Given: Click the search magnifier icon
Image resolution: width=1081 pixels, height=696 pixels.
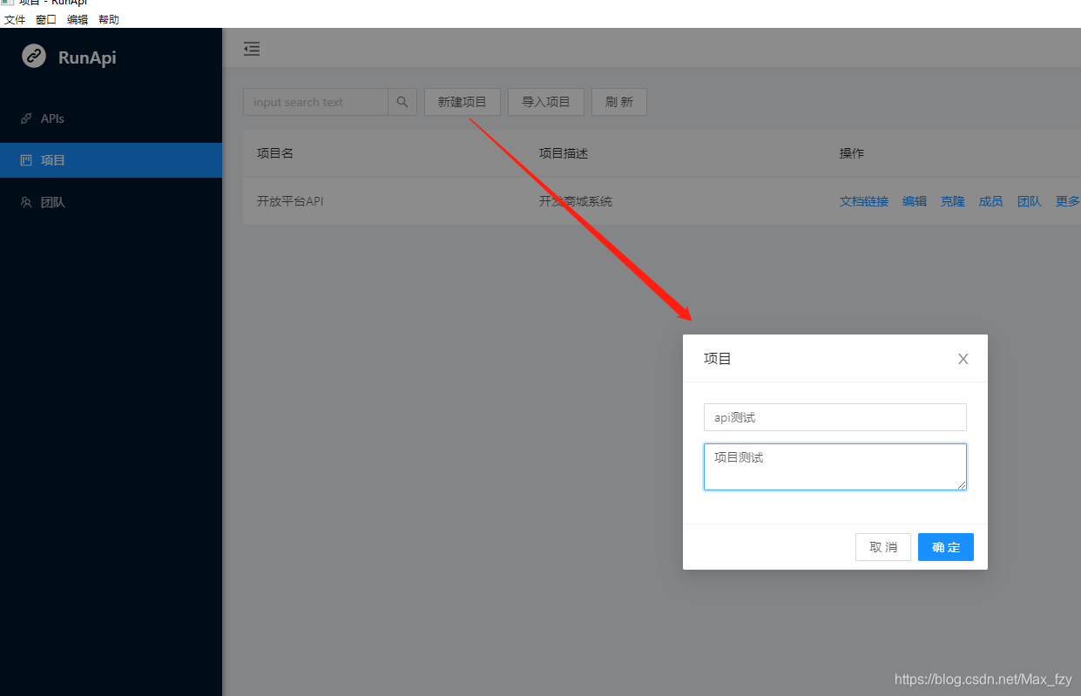Looking at the screenshot, I should click(x=402, y=101).
